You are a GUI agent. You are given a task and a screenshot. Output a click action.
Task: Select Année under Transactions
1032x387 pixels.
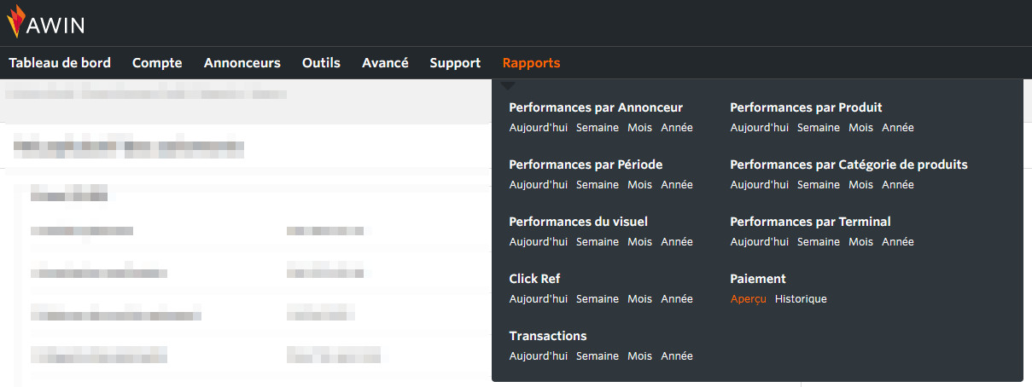pos(677,356)
